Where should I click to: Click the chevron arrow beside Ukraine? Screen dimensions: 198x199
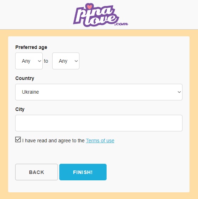pyautogui.click(x=179, y=92)
